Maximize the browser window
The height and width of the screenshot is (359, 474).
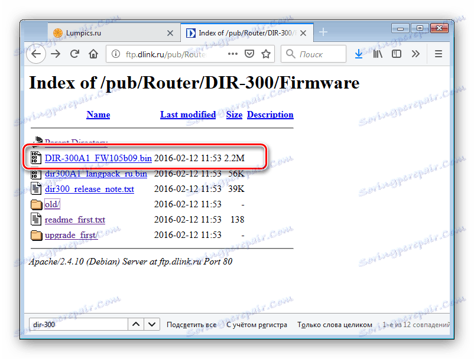point(420,28)
